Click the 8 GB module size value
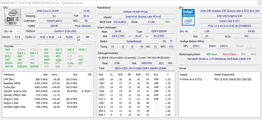 [117, 63]
